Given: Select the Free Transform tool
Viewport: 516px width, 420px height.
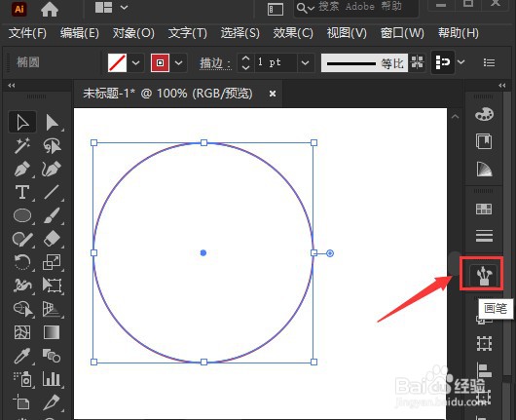Looking at the screenshot, I should pos(52,286).
